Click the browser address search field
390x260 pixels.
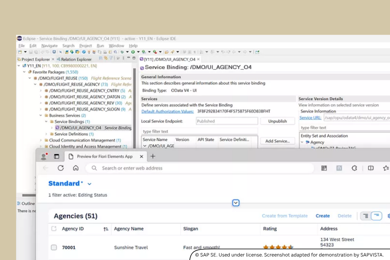point(199,168)
